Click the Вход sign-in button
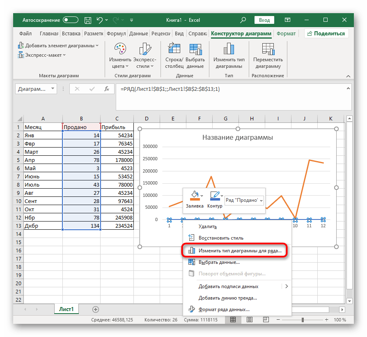Viewport: 367px width, 337px height. coord(264,20)
